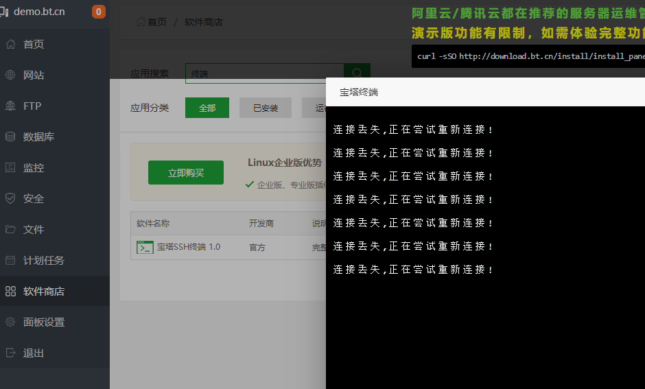Open the 监控 monitoring sidebar item
This screenshot has width=645, height=389.
[55, 167]
